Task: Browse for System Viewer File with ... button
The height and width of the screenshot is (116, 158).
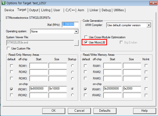Action: coord(76,43)
